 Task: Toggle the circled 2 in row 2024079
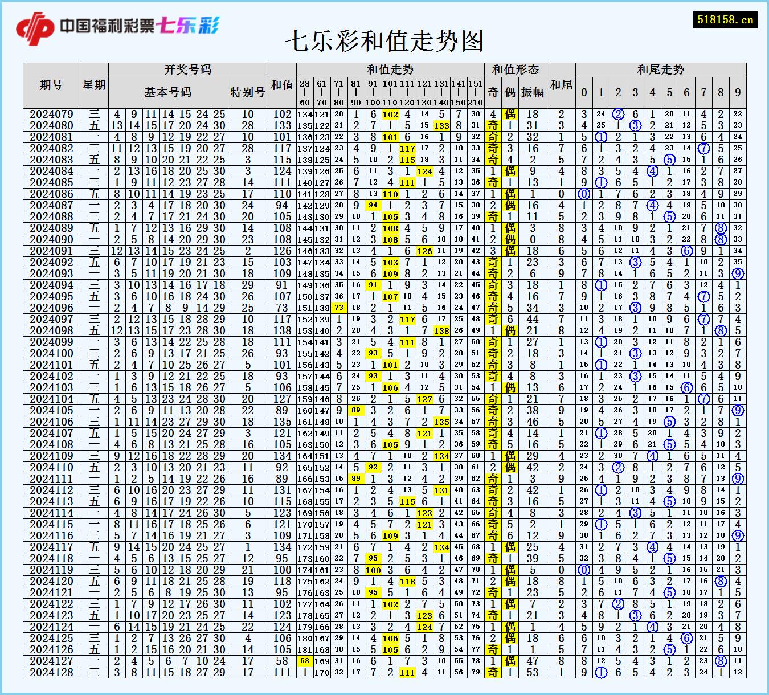(x=619, y=113)
